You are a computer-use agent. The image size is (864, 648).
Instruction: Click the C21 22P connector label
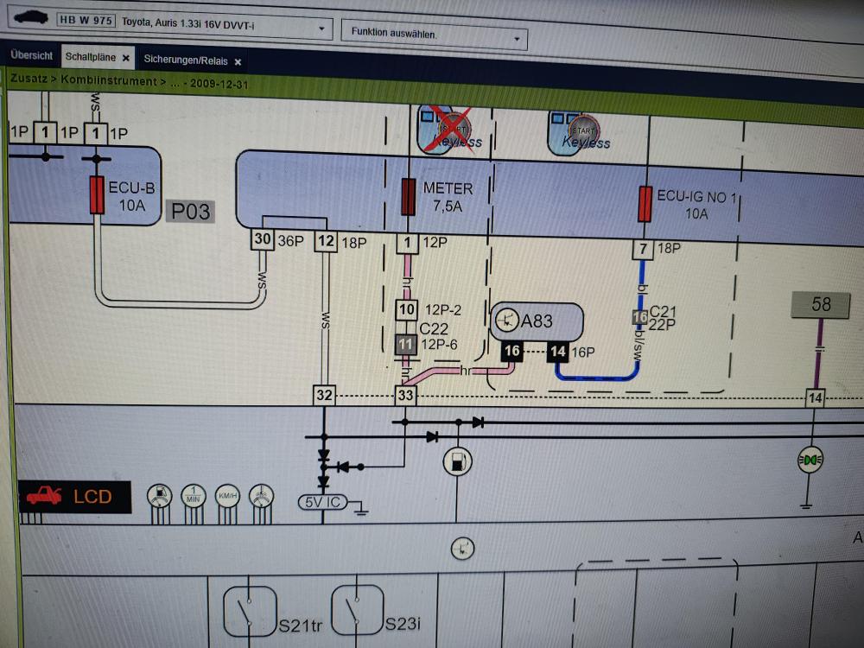(663, 318)
